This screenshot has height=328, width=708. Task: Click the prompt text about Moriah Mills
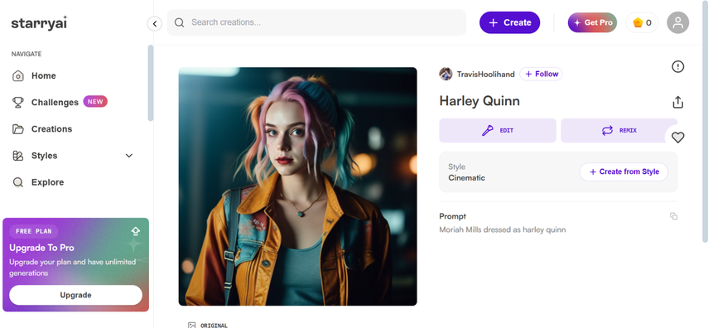pos(503,229)
